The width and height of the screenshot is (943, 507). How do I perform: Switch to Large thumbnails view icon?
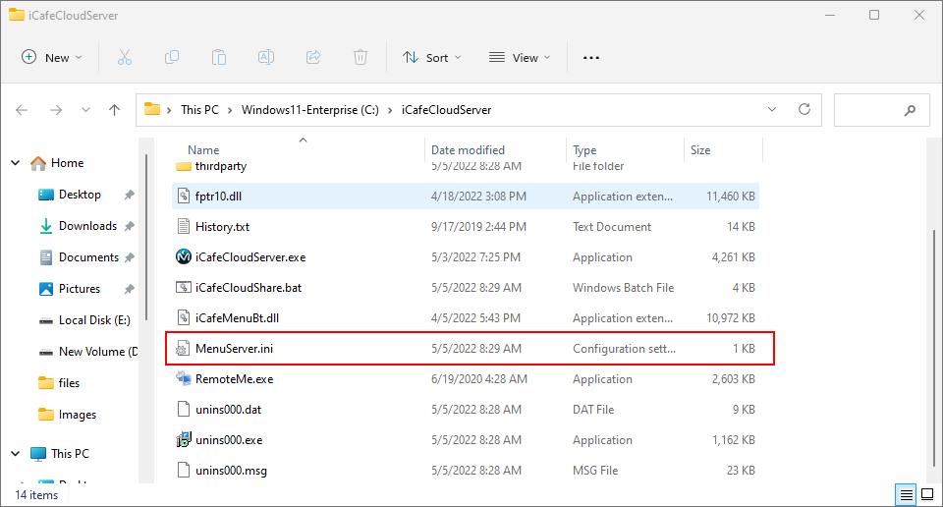pos(926,493)
